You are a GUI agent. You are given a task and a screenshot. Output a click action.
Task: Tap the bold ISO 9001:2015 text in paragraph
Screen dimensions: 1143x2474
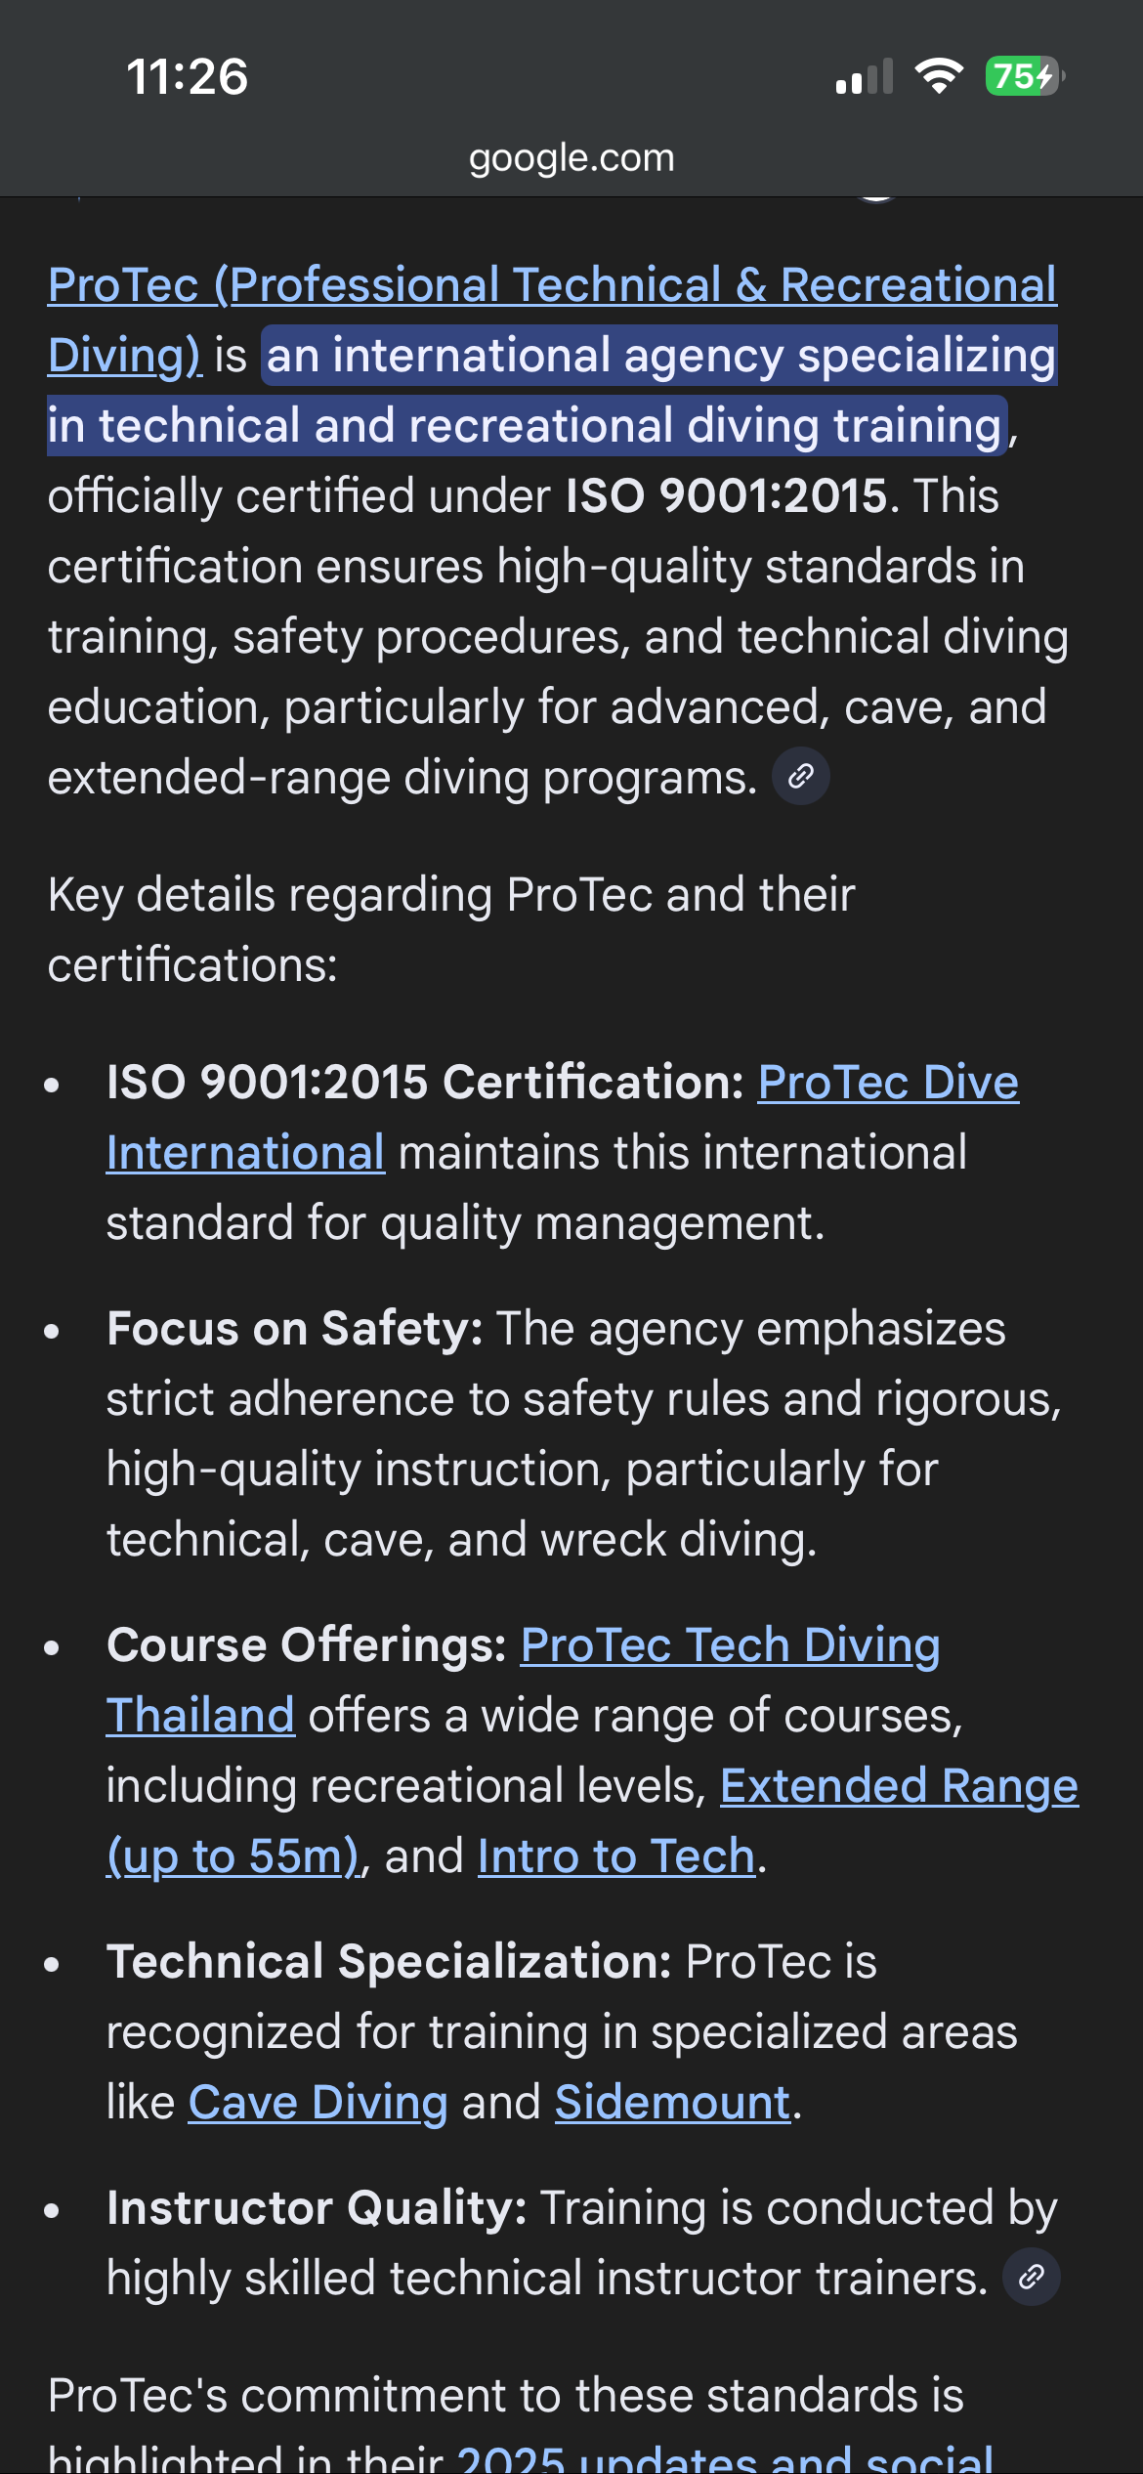pos(727,496)
